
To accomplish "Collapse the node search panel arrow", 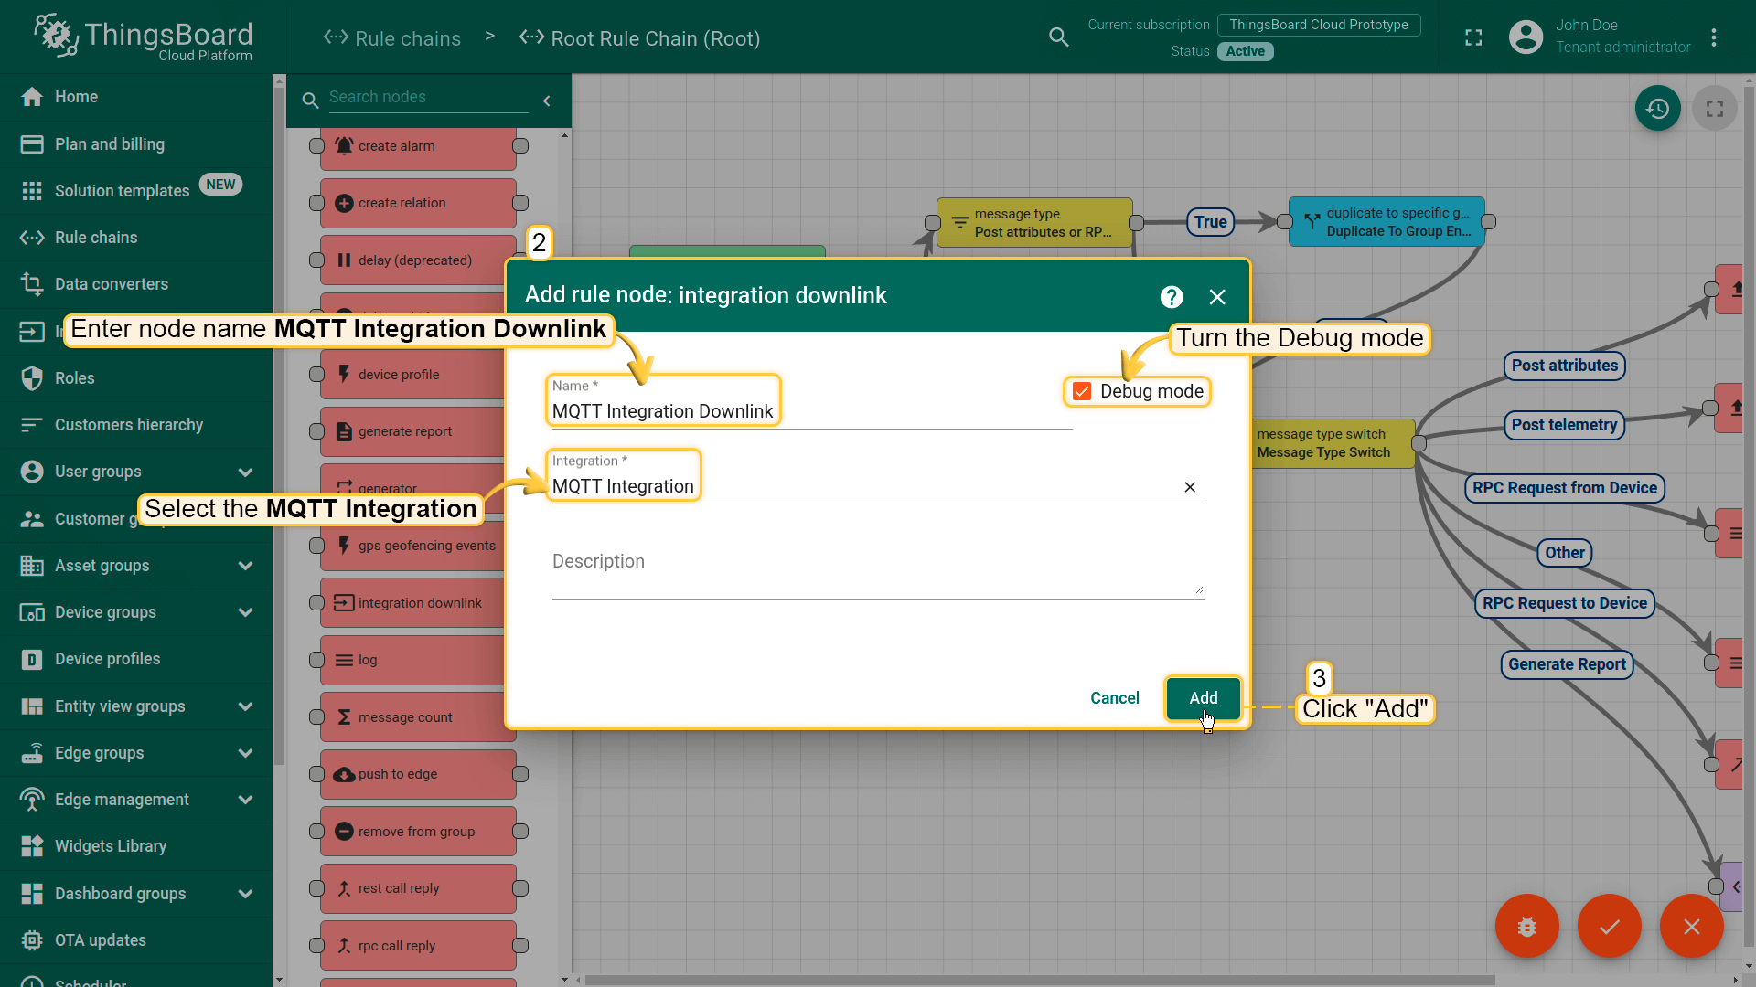I will point(547,101).
